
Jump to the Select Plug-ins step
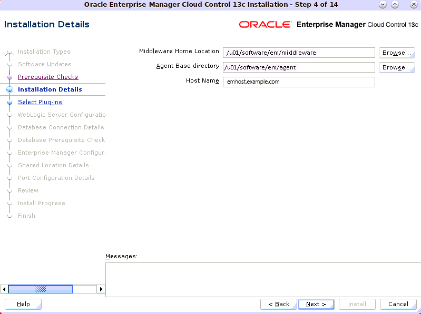[x=40, y=102]
